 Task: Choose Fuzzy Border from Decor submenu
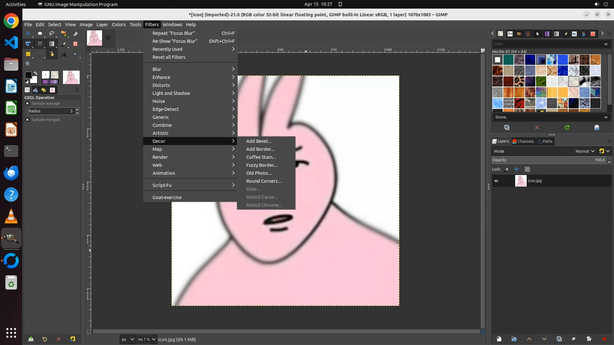[262, 165]
